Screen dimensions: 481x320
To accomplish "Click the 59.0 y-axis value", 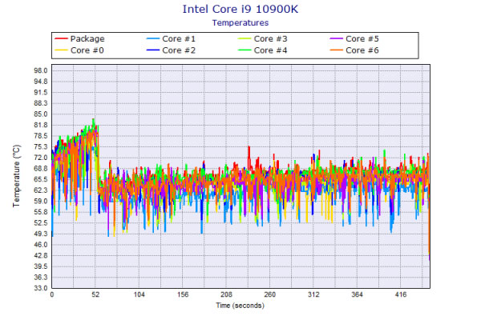I will coord(41,201).
